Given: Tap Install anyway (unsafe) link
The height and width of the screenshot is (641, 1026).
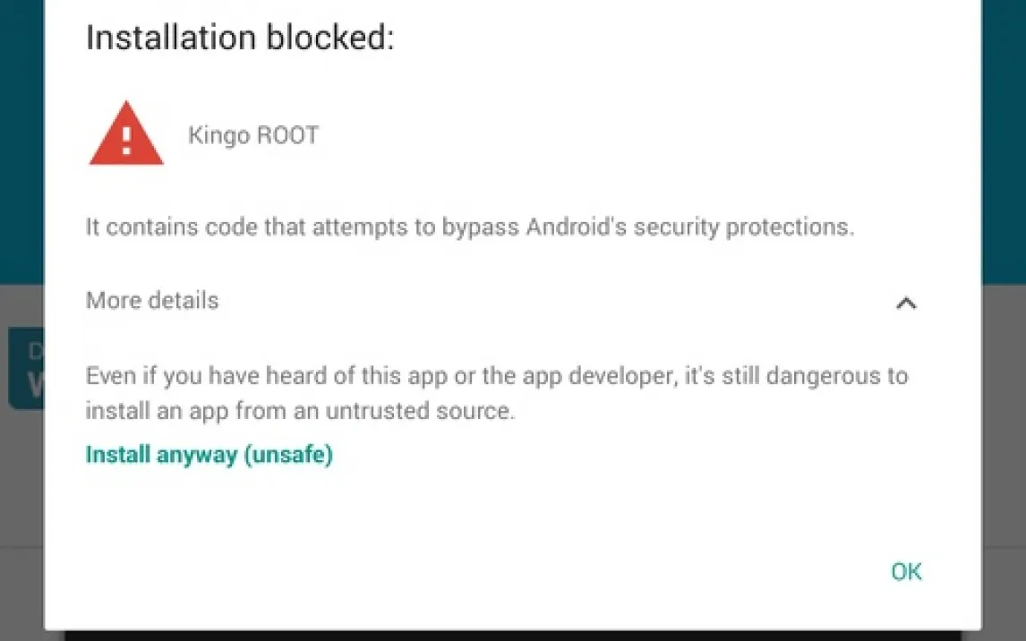Looking at the screenshot, I should coord(209,455).
